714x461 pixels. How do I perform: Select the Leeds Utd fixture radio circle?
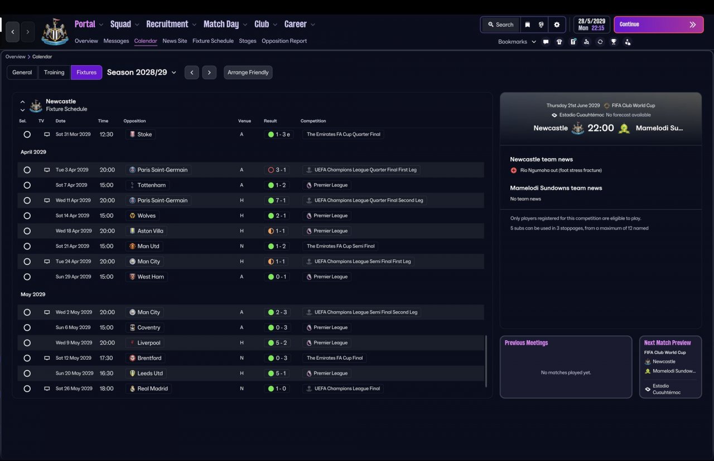point(27,373)
